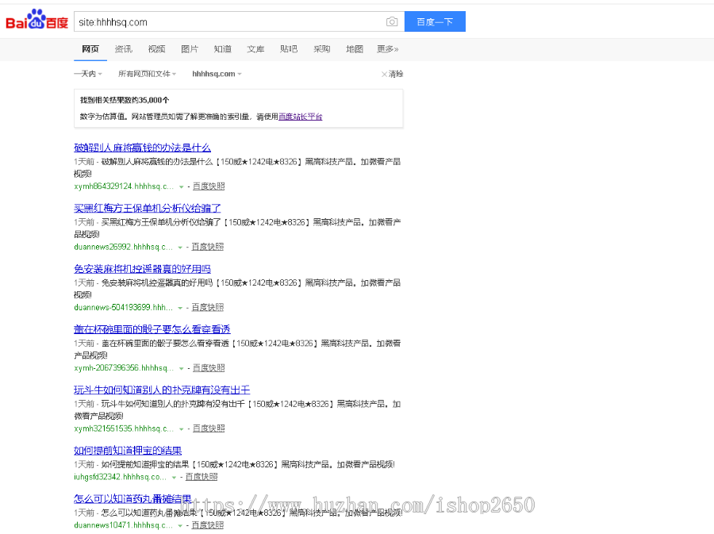714x534 pixels.
Task: Open 百度快照 for xymh864329124 result
Action: point(209,186)
